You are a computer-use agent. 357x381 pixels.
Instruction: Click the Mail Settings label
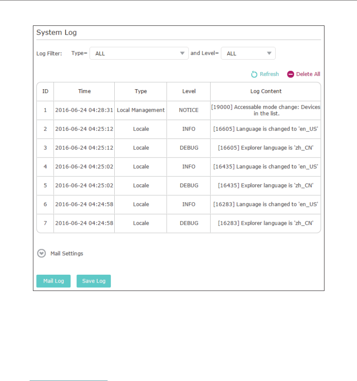(67, 253)
